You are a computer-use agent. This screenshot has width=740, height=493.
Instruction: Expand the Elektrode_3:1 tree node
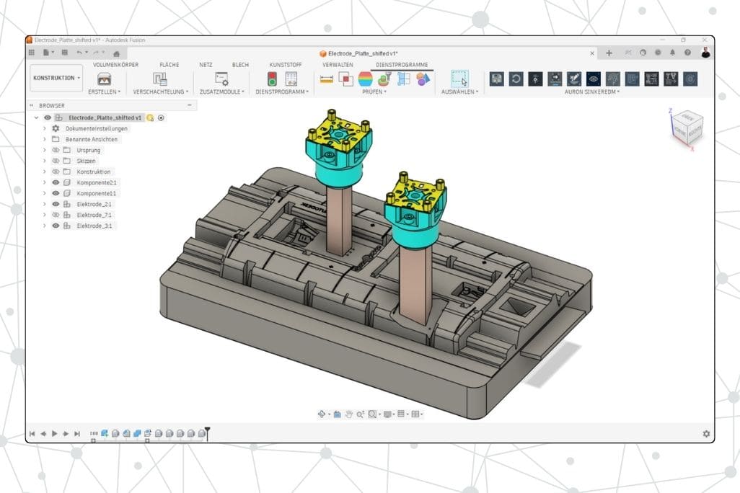[x=45, y=226]
